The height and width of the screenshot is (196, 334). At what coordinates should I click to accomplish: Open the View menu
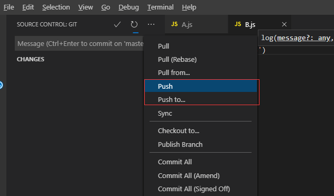tap(86, 7)
